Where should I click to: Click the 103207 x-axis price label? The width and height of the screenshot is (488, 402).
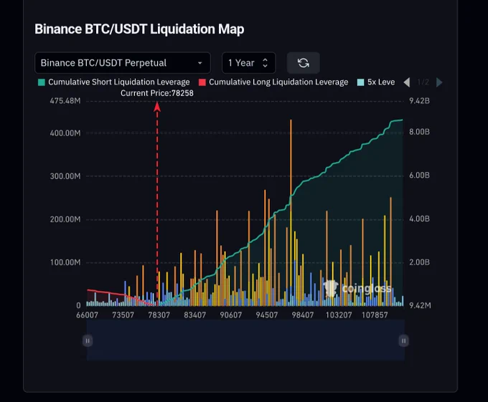pyautogui.click(x=339, y=315)
